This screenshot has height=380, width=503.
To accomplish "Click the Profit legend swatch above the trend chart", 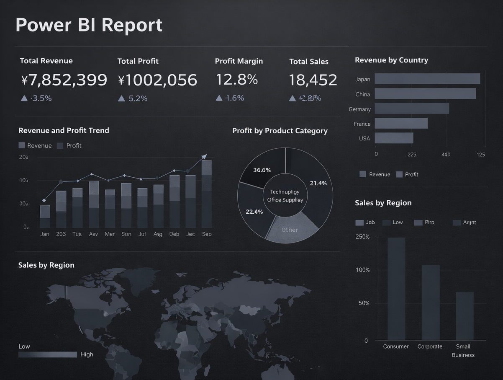I will [59, 145].
